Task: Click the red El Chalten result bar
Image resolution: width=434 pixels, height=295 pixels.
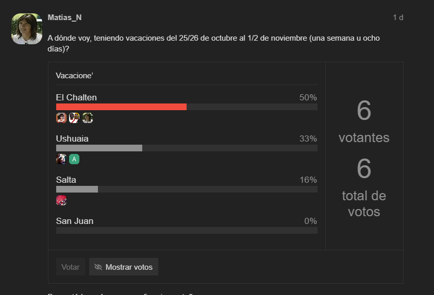Action: [x=121, y=107]
